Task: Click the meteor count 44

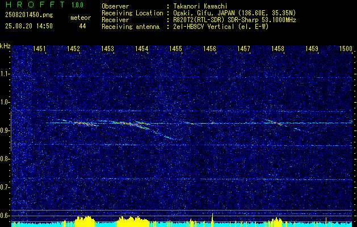Action: pos(82,26)
